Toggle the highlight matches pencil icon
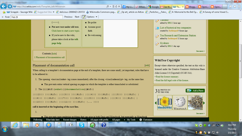 tap(84, 17)
